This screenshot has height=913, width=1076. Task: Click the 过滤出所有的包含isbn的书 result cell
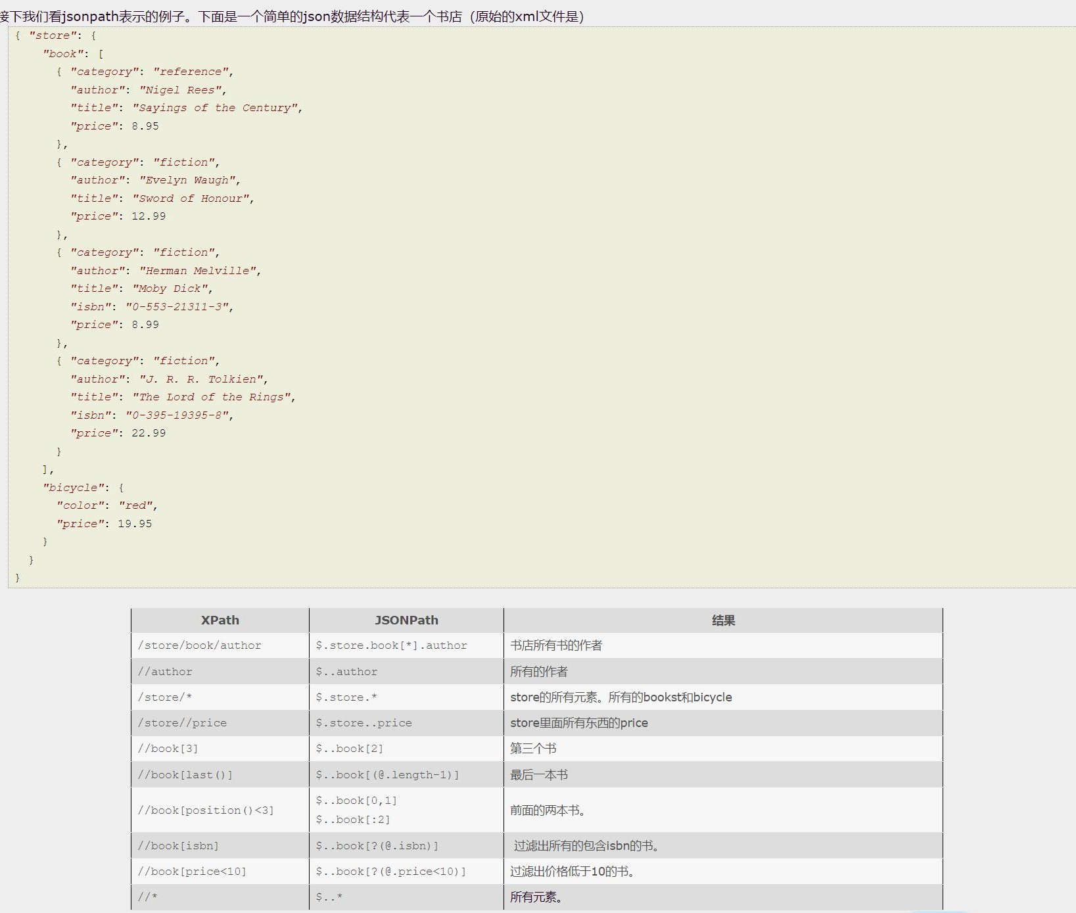point(723,846)
